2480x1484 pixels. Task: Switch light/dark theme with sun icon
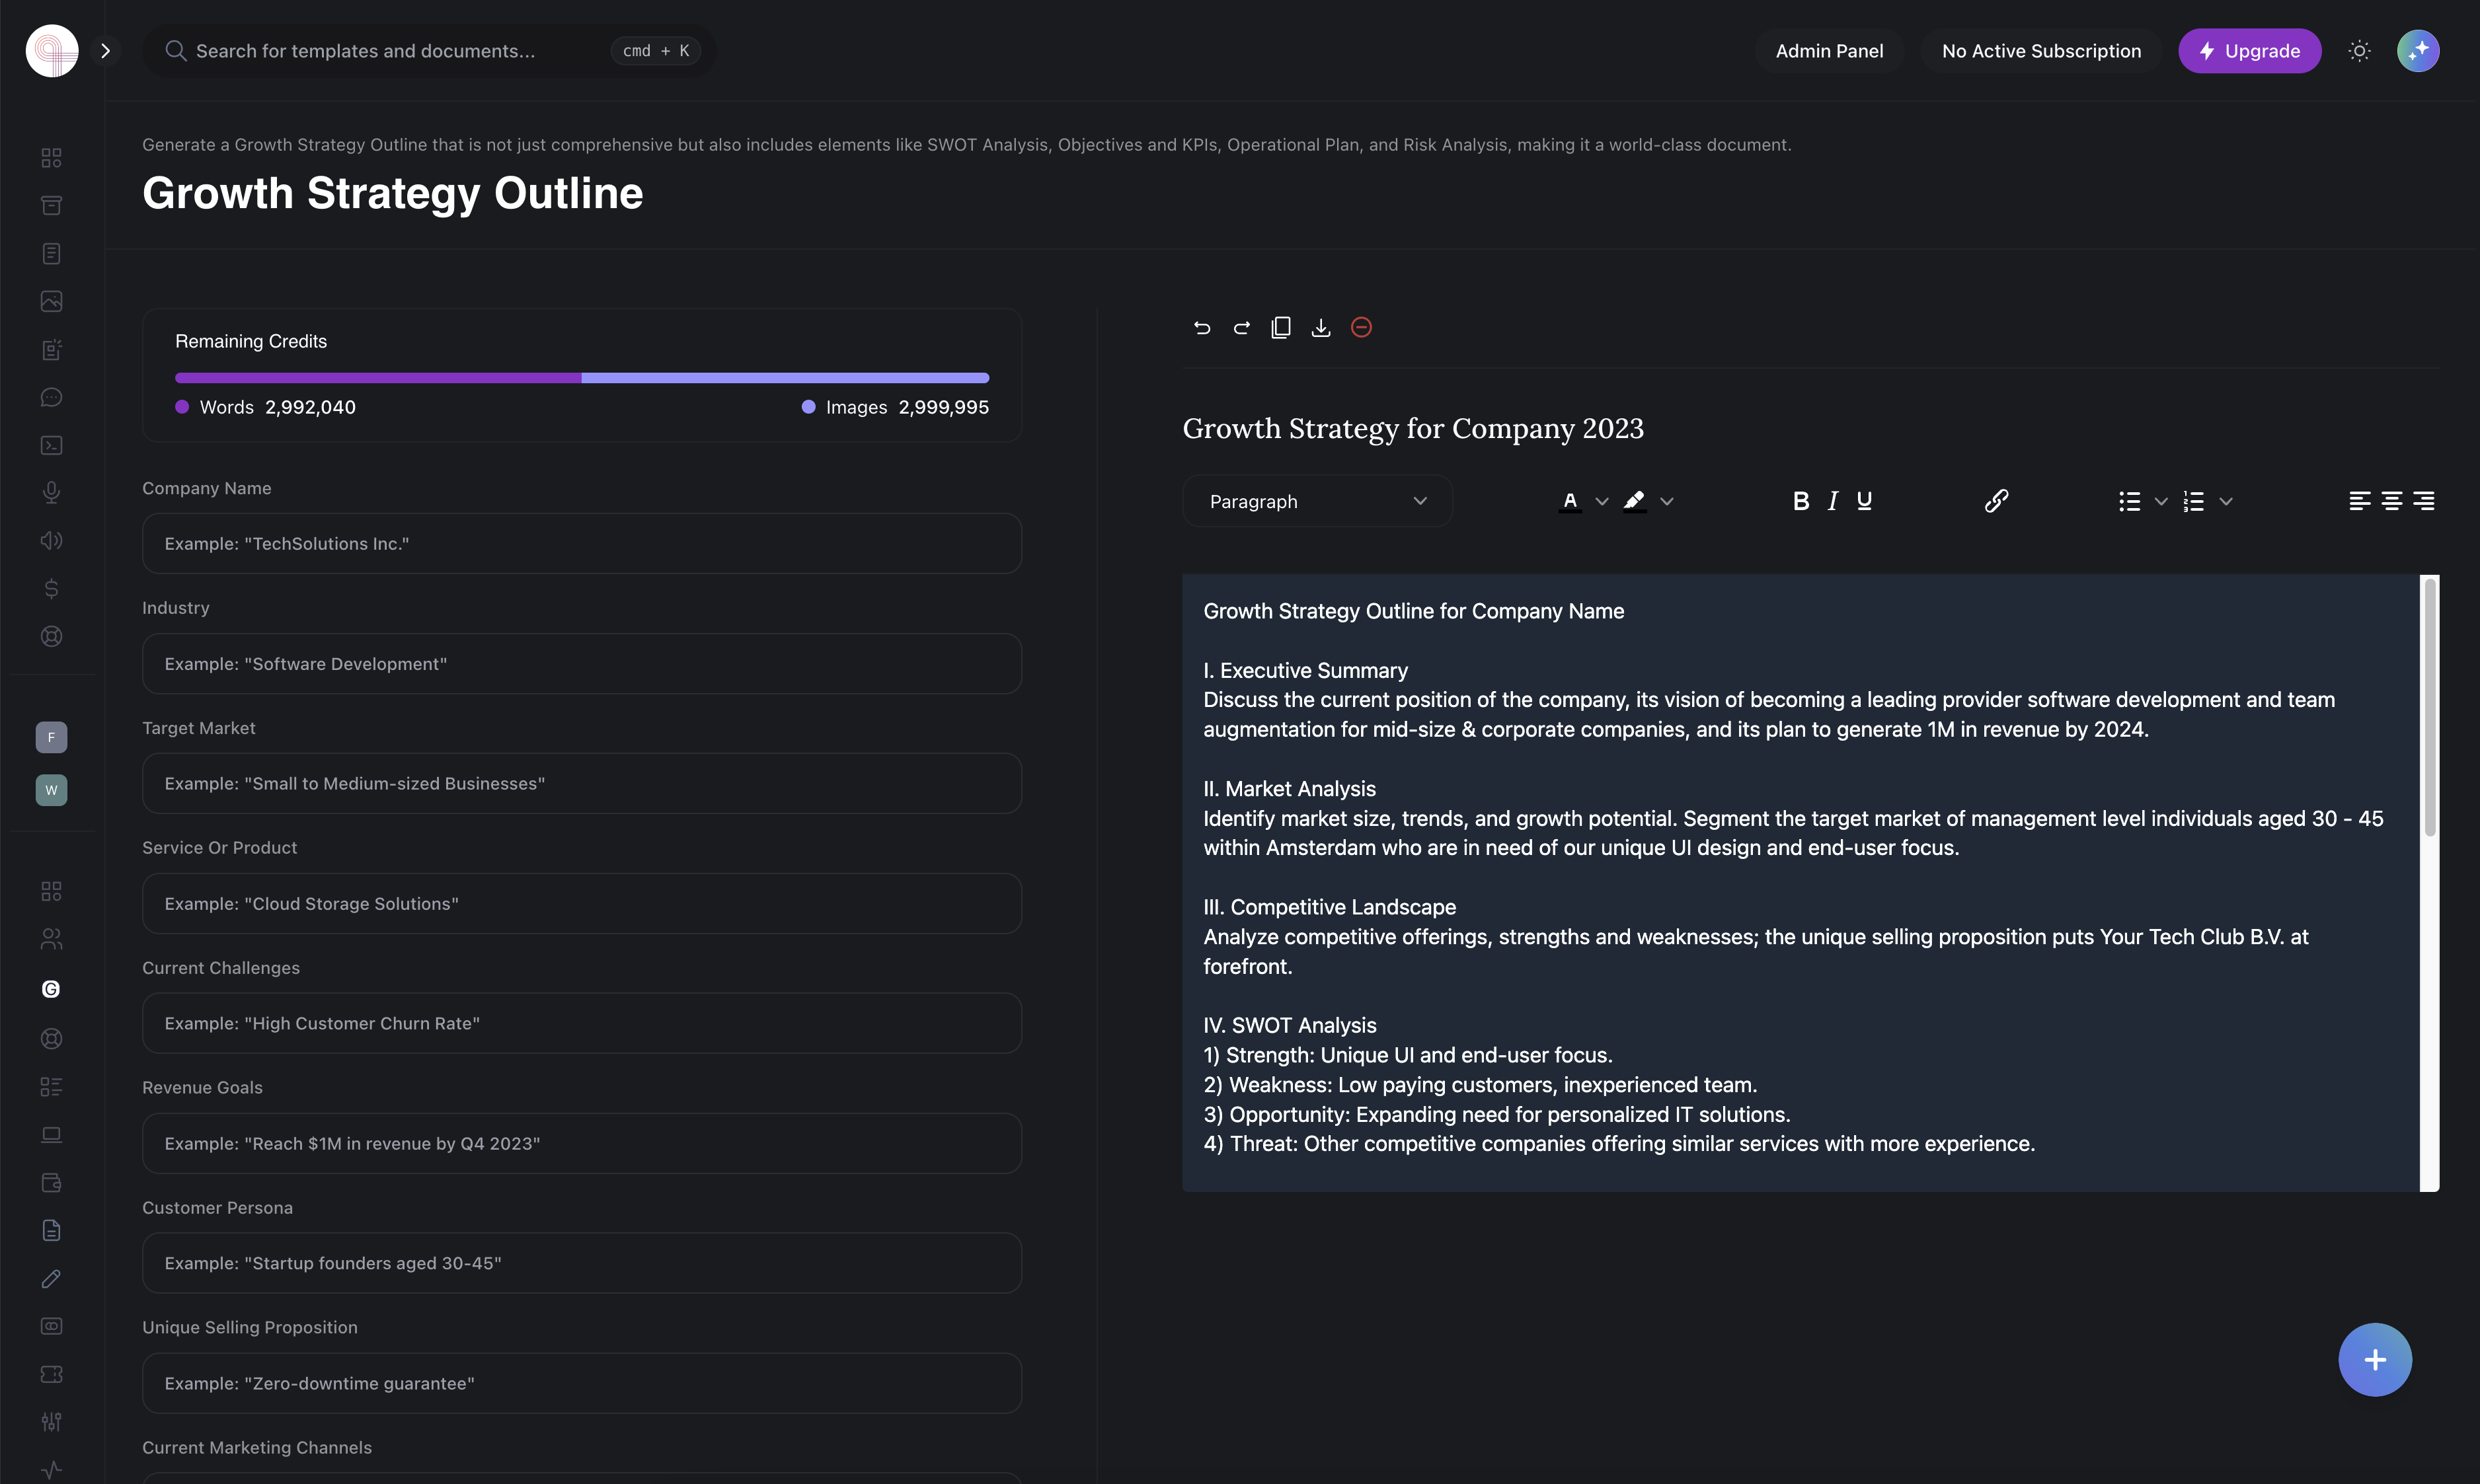pyautogui.click(x=2359, y=51)
